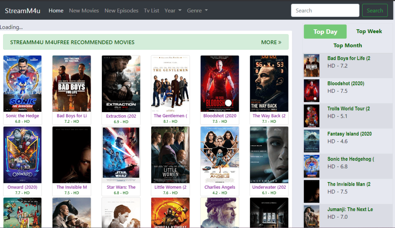Open the Charlies Angels movie poster
395x228 pixels.
pos(219,155)
